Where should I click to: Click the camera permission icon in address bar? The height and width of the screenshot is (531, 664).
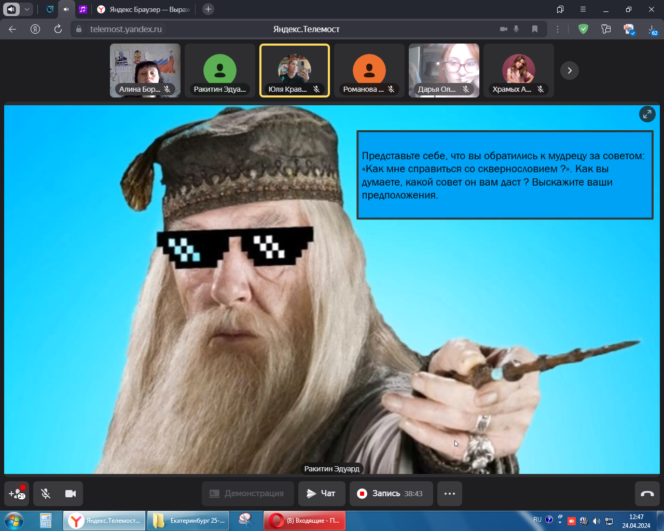point(503,29)
